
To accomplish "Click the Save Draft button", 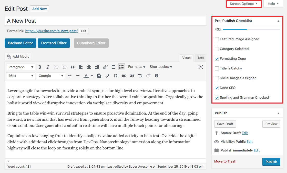I will [x=225, y=124].
